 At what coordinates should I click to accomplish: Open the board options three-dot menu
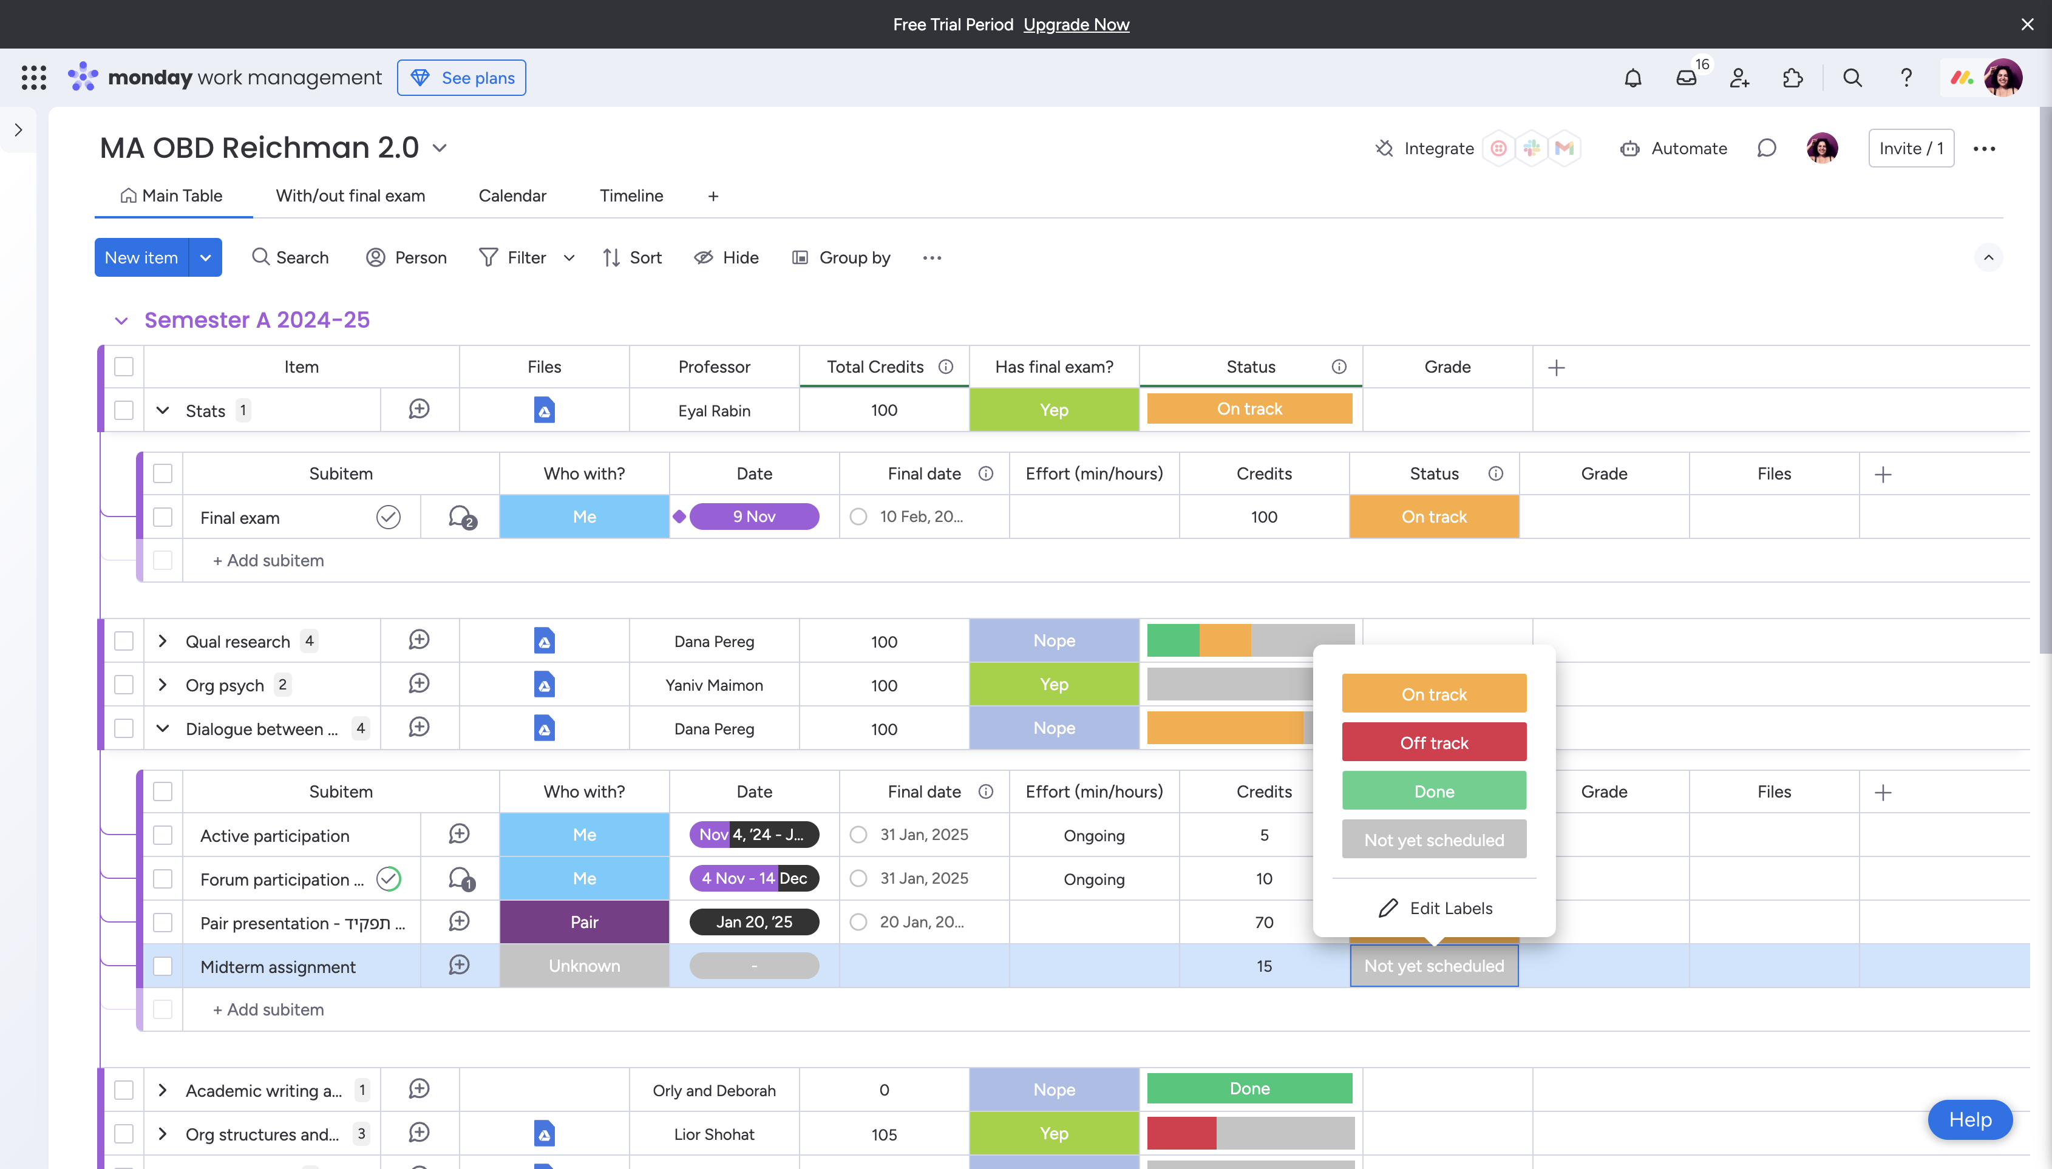(x=1984, y=149)
